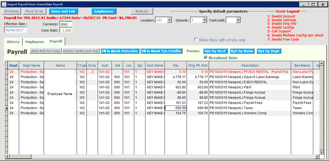This screenshot has width=329, height=161.
Task: Maximize the Import Payroll window
Action: [313, 4]
